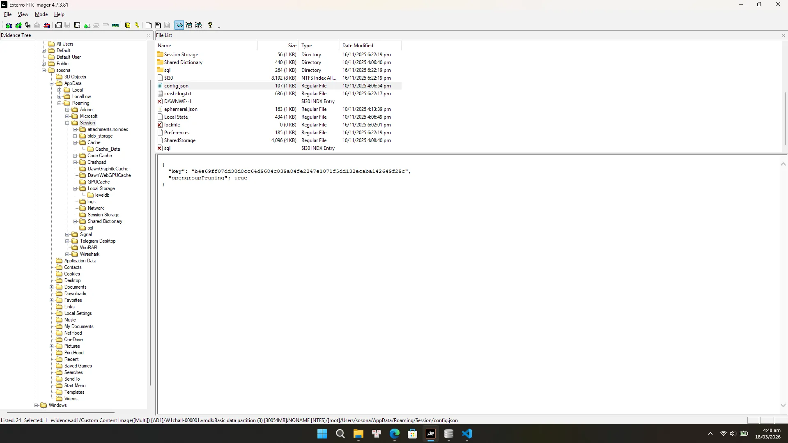Expand the Signal folder node
Viewport: 788px width, 443px height.
(67, 234)
